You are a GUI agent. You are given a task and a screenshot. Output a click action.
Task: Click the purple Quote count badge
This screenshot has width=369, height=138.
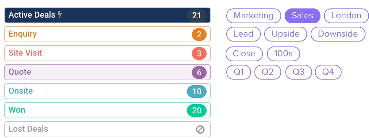199,73
